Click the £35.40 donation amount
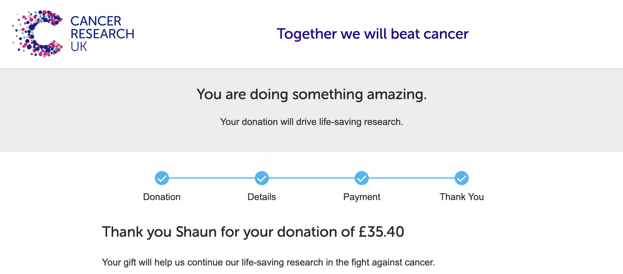The width and height of the screenshot is (623, 274). click(381, 232)
